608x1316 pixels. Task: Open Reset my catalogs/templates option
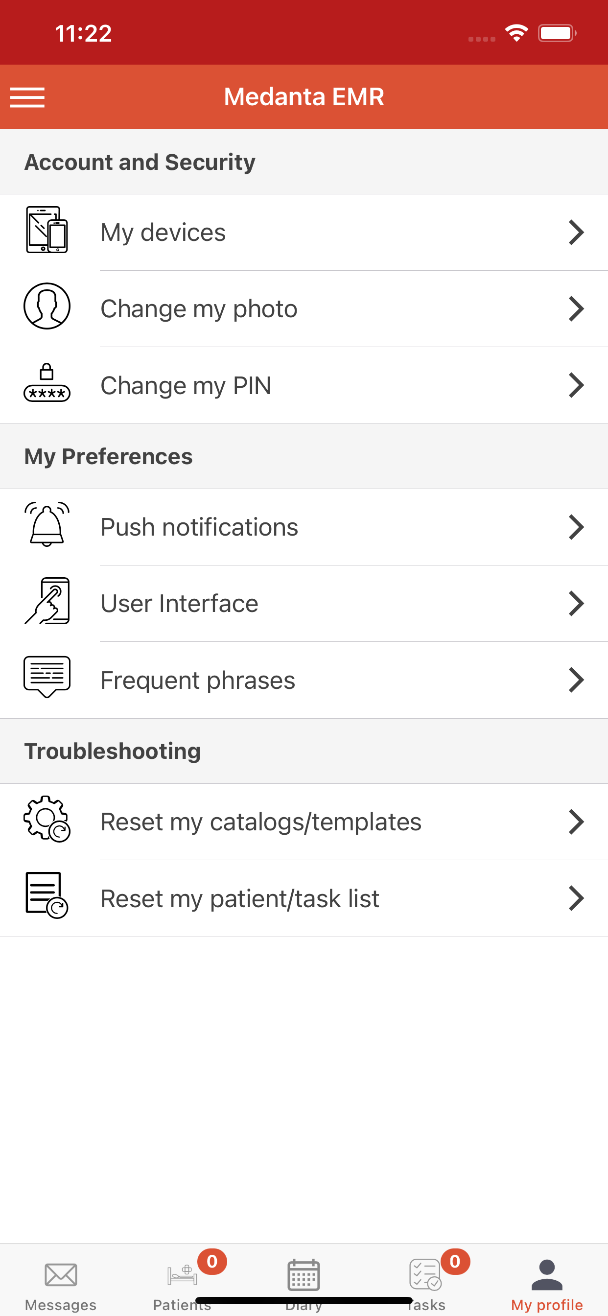click(x=304, y=822)
